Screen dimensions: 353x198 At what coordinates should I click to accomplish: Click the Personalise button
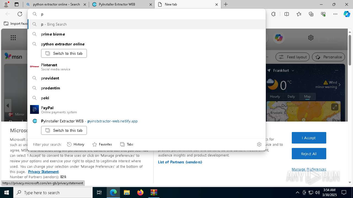point(328,57)
